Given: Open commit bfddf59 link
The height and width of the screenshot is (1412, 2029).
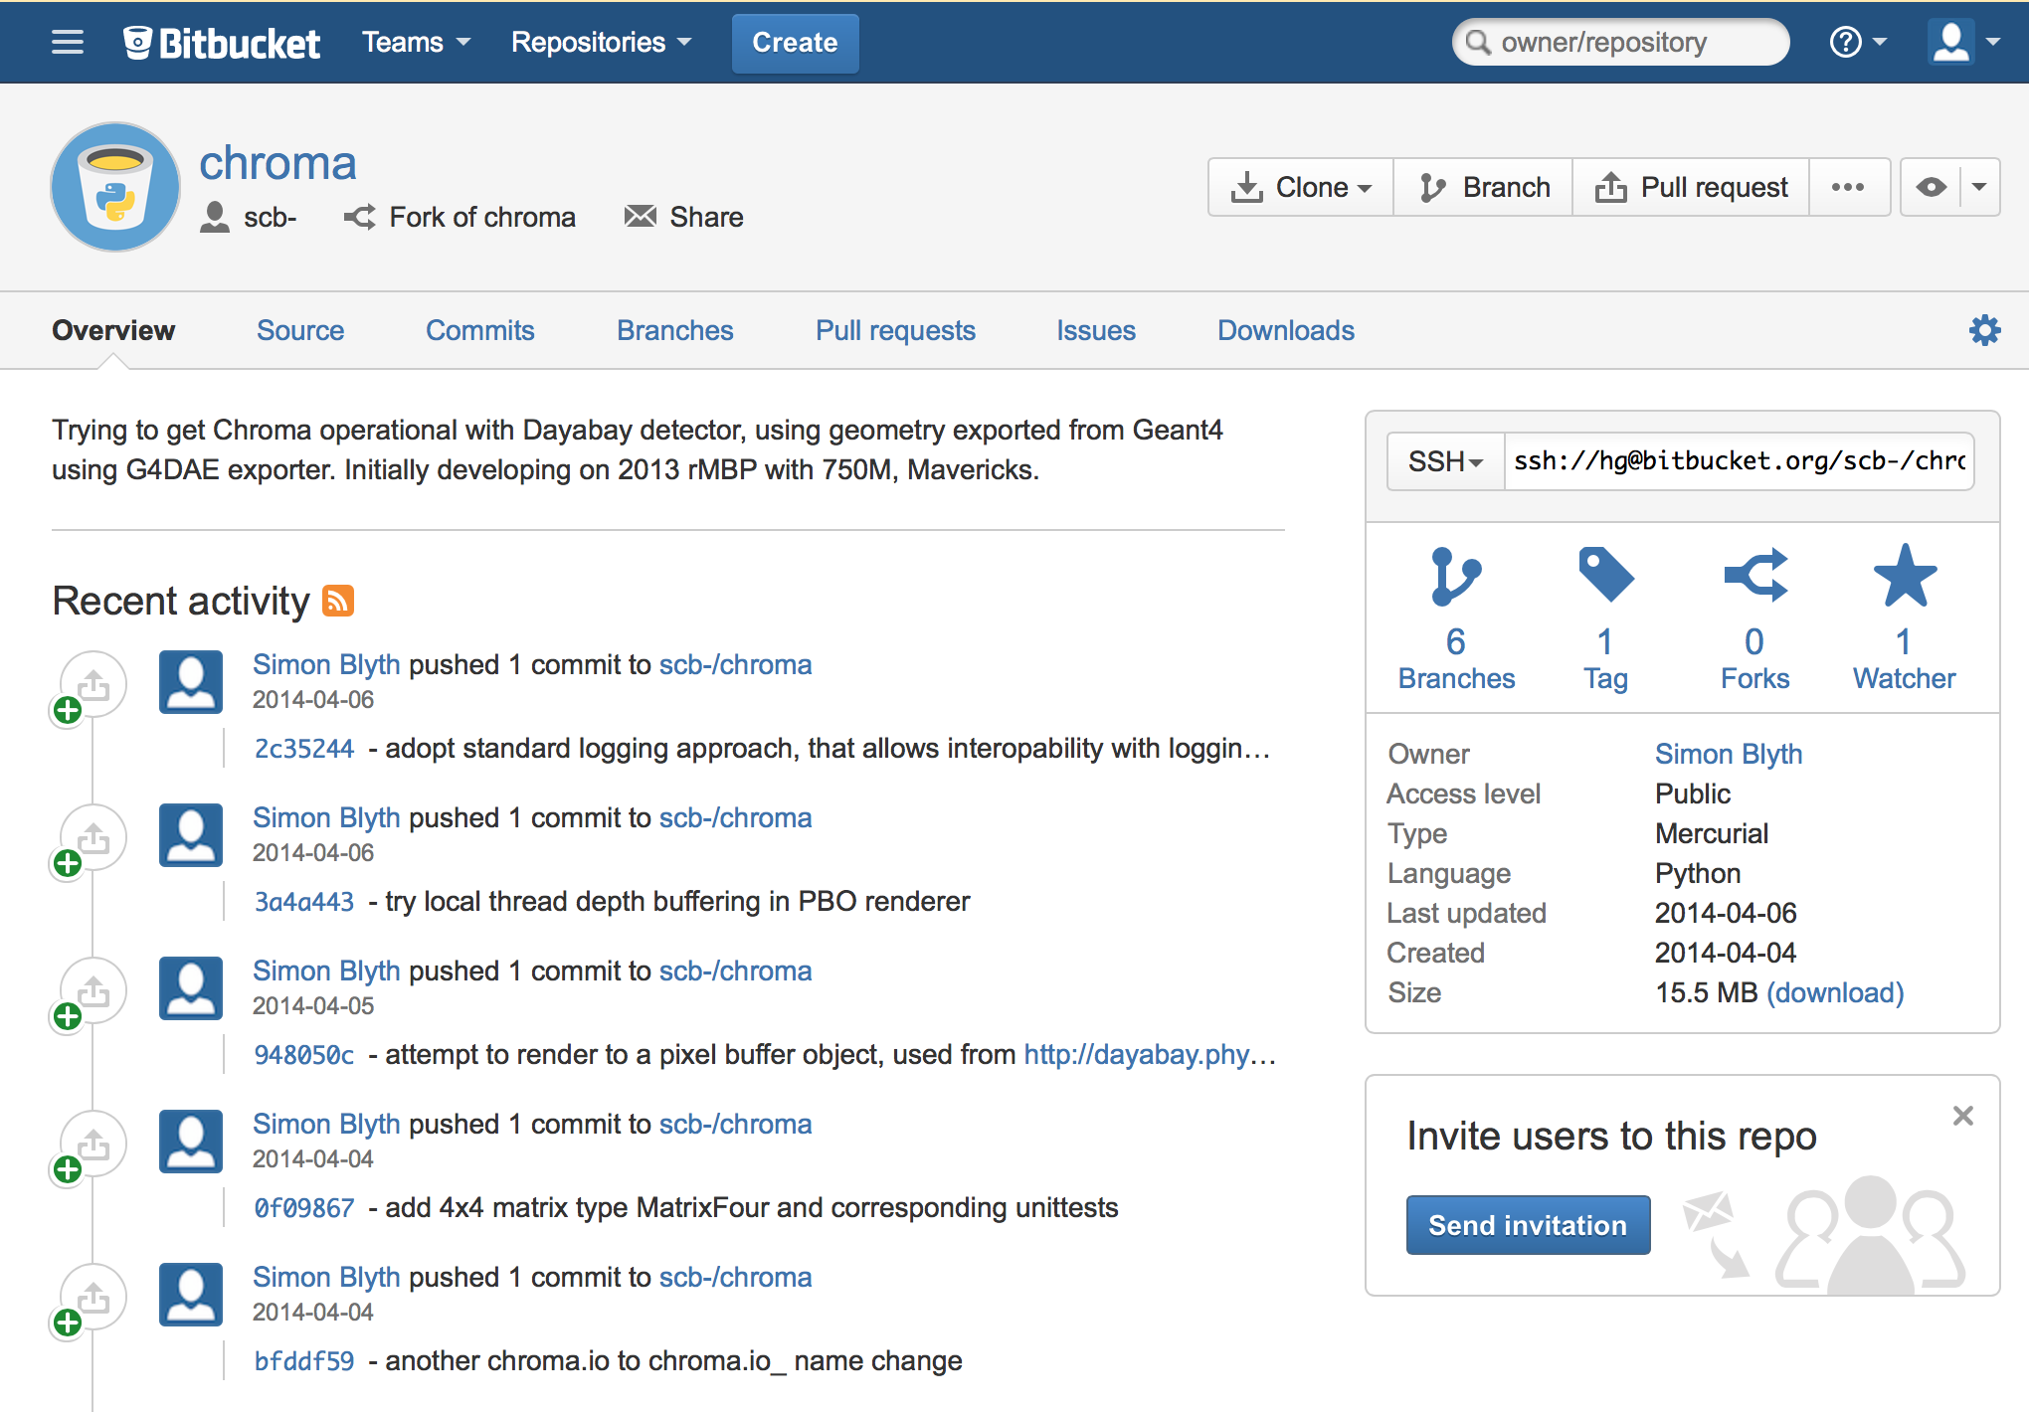Looking at the screenshot, I should (304, 1361).
